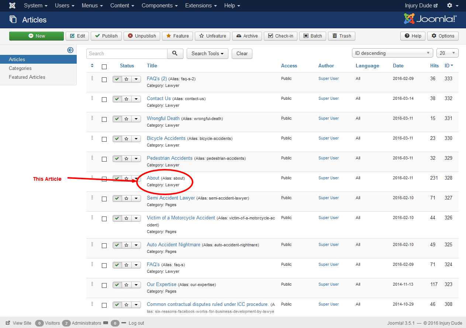Open the ID descending sort dropdown
The image size is (466, 328).
(392, 53)
